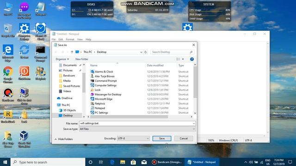Click the blue Help icon in dialog
296x166 pixels.
click(x=192, y=59)
